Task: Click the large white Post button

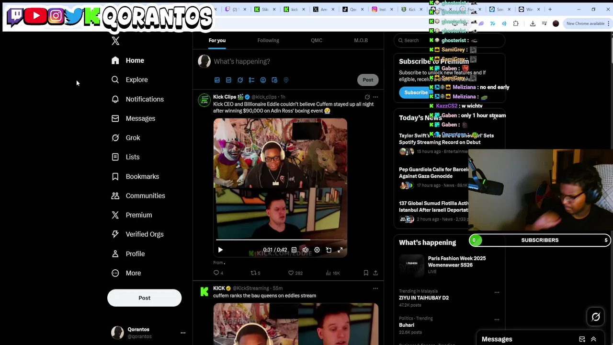Action: [x=144, y=298]
